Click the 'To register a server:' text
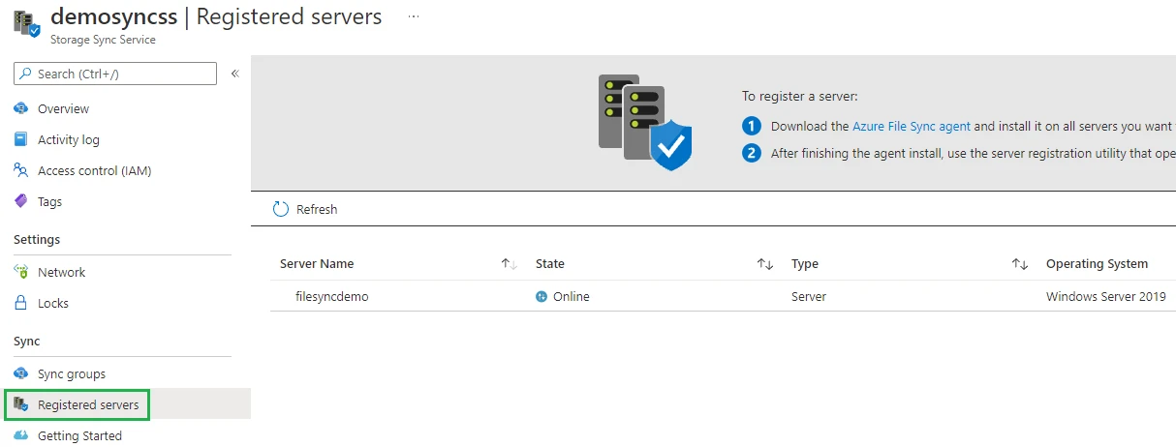 click(800, 97)
